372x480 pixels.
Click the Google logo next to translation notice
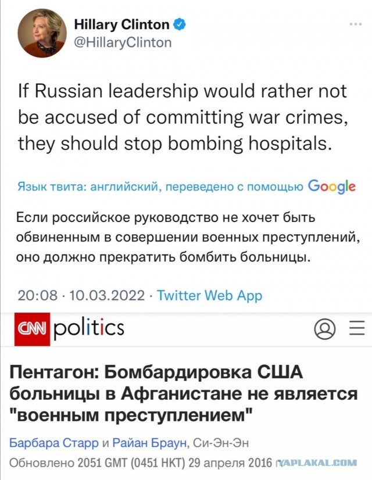coord(334,185)
